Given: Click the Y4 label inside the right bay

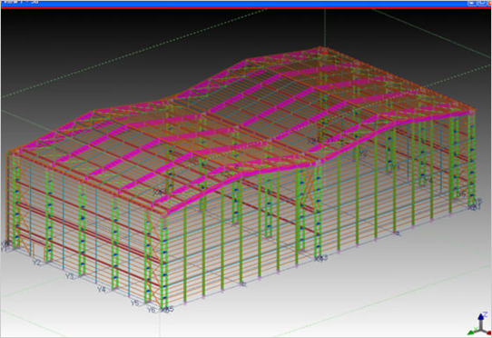Looking at the screenshot, I should click(x=428, y=181).
